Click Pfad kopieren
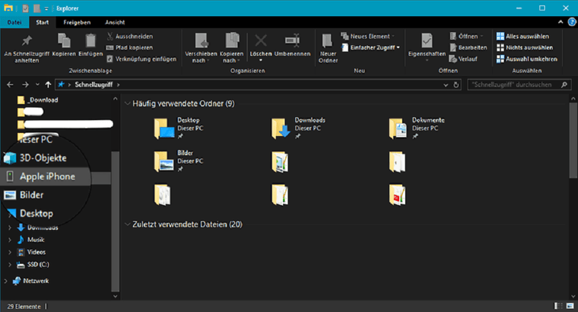This screenshot has height=312, width=578. tap(131, 47)
